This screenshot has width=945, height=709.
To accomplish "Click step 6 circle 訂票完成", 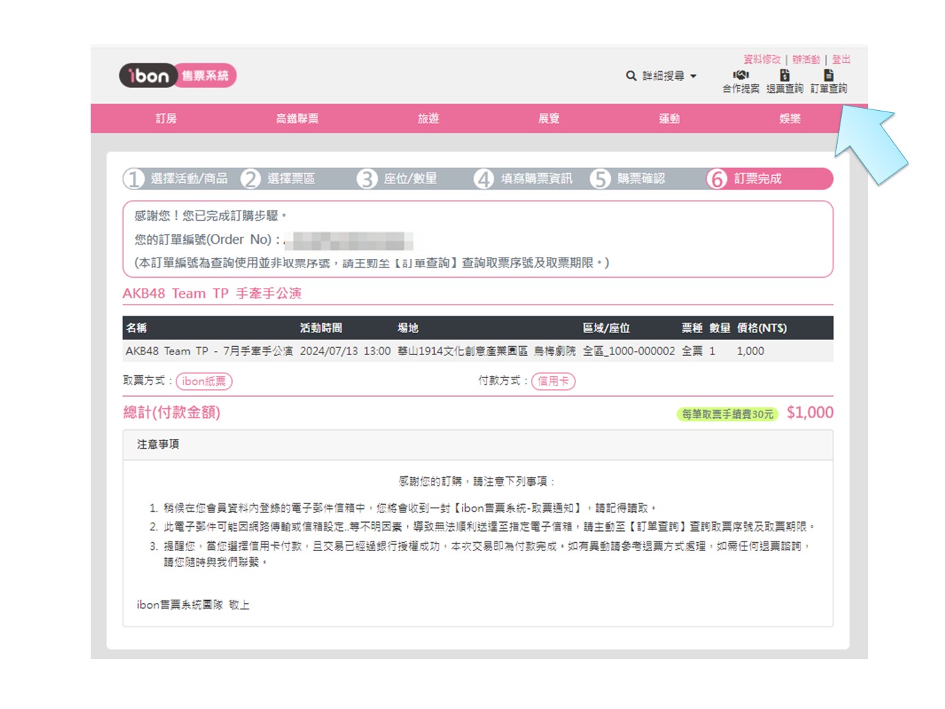I will (x=717, y=179).
